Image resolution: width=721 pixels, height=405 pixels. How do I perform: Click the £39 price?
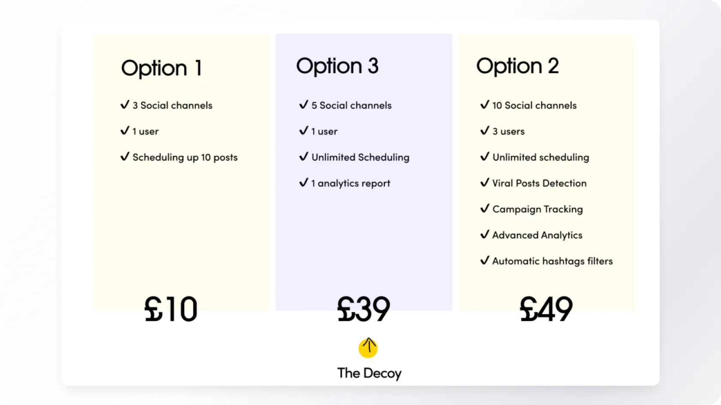click(364, 309)
